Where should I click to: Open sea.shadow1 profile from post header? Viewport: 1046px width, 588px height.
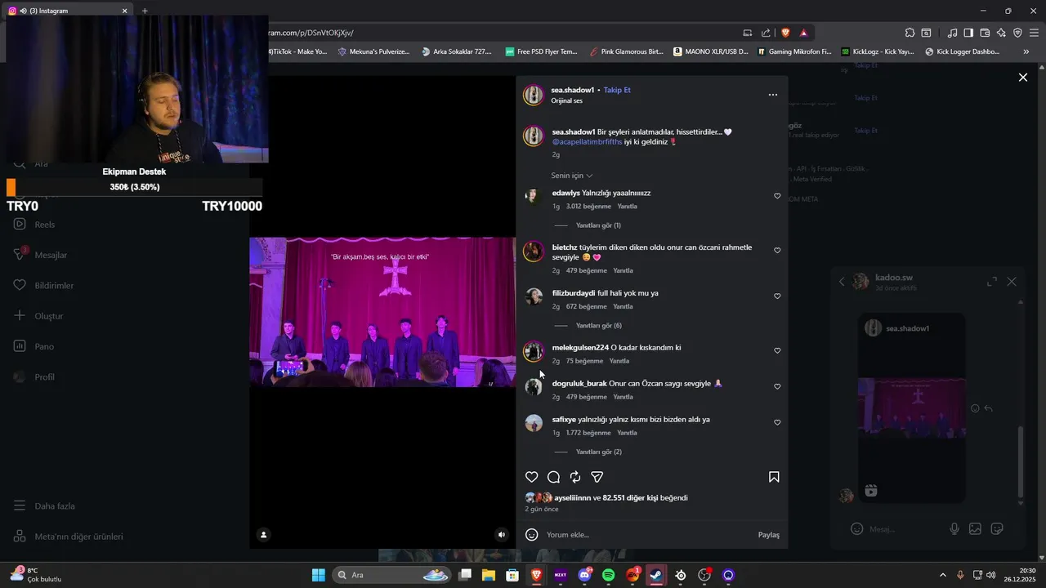point(573,90)
